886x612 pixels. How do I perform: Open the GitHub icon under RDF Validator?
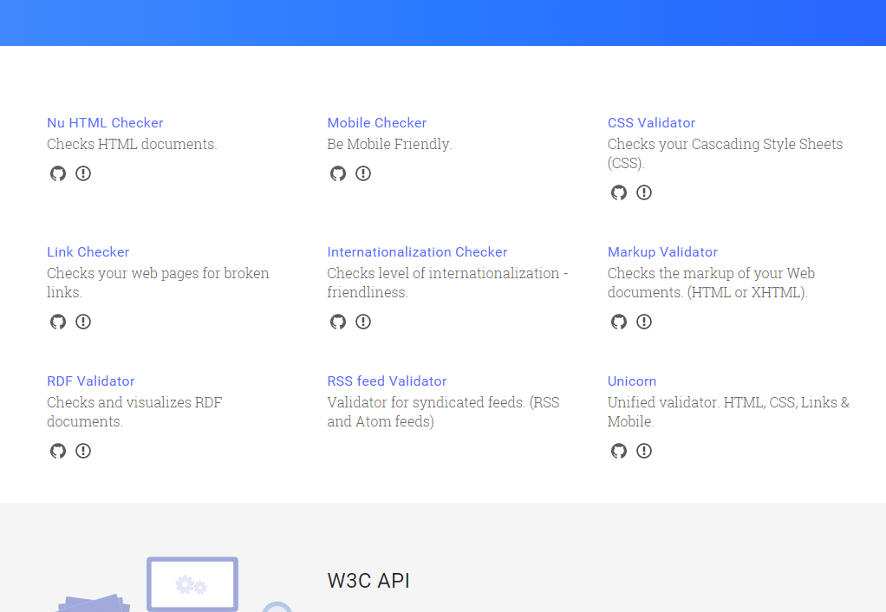pyautogui.click(x=58, y=451)
